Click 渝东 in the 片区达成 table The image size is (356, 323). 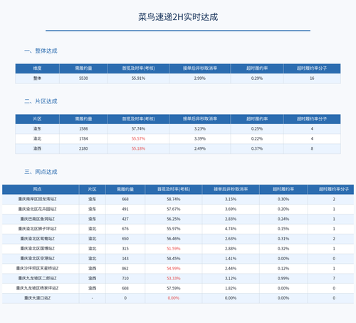pyautogui.click(x=37, y=129)
